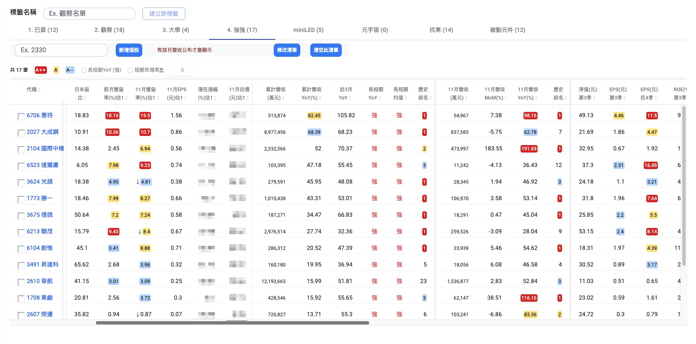Click 新增個股 button
696x344 pixels.
tap(129, 50)
